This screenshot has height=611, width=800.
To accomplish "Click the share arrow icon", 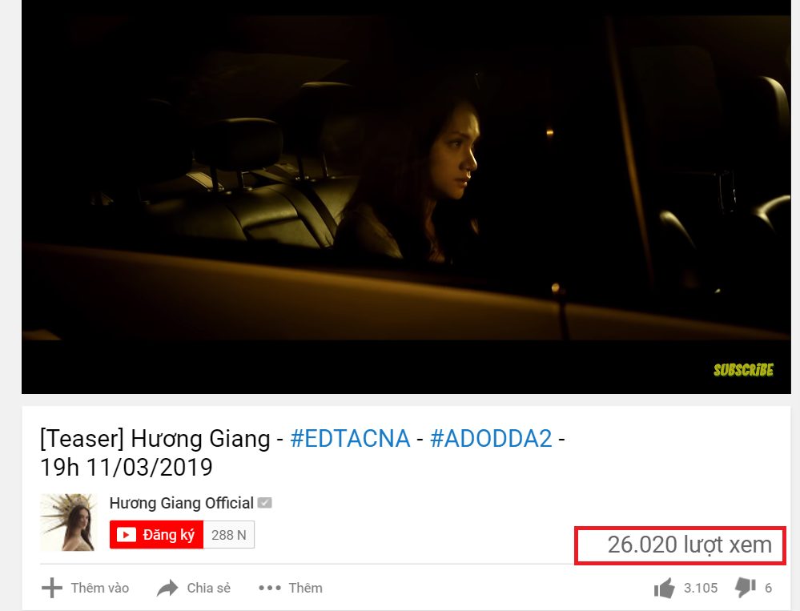I will coord(167,588).
